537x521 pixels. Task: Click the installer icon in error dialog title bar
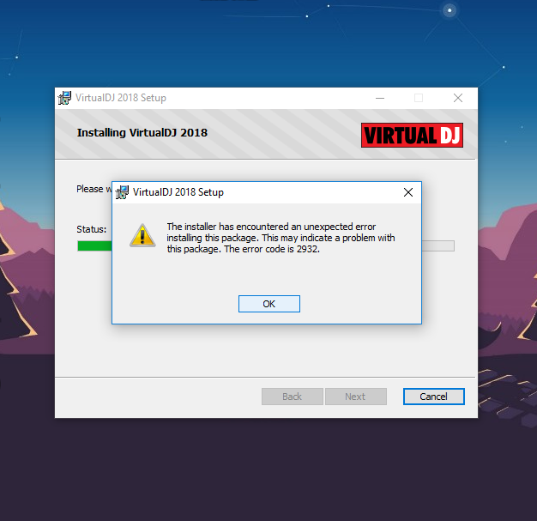pyautogui.click(x=122, y=192)
